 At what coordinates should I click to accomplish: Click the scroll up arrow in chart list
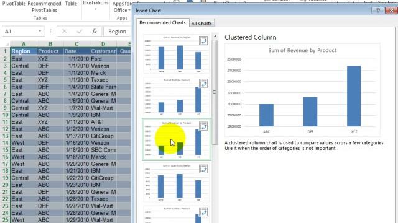pos(215,37)
